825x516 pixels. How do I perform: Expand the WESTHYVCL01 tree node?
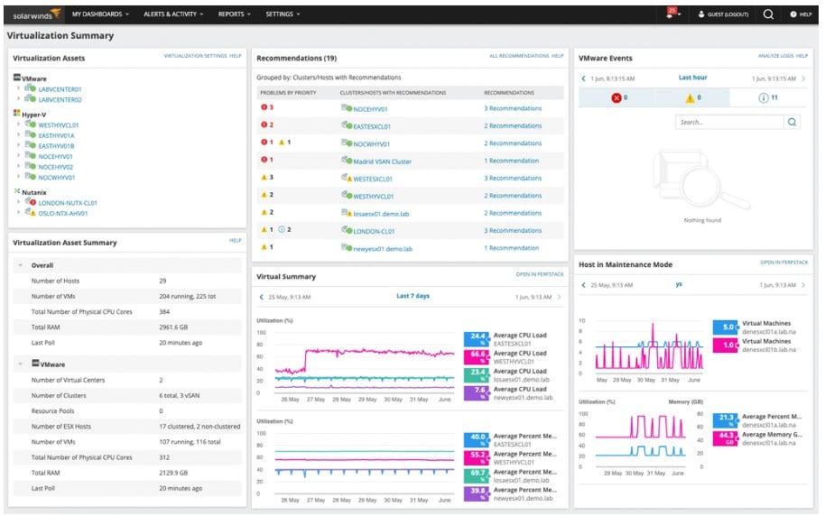coord(18,124)
